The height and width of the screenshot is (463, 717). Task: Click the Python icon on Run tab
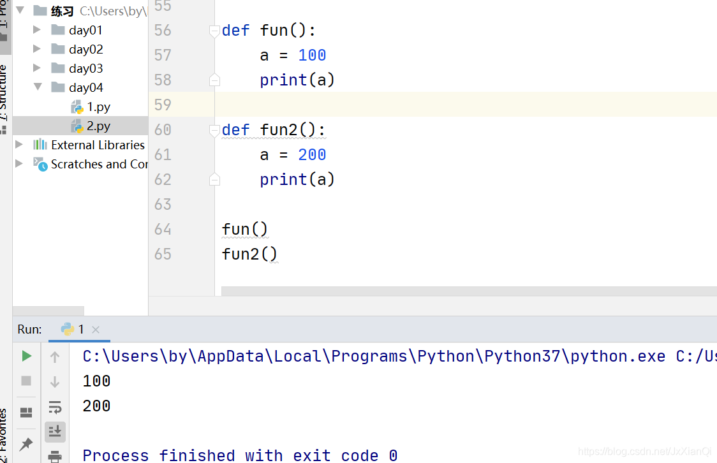click(67, 329)
